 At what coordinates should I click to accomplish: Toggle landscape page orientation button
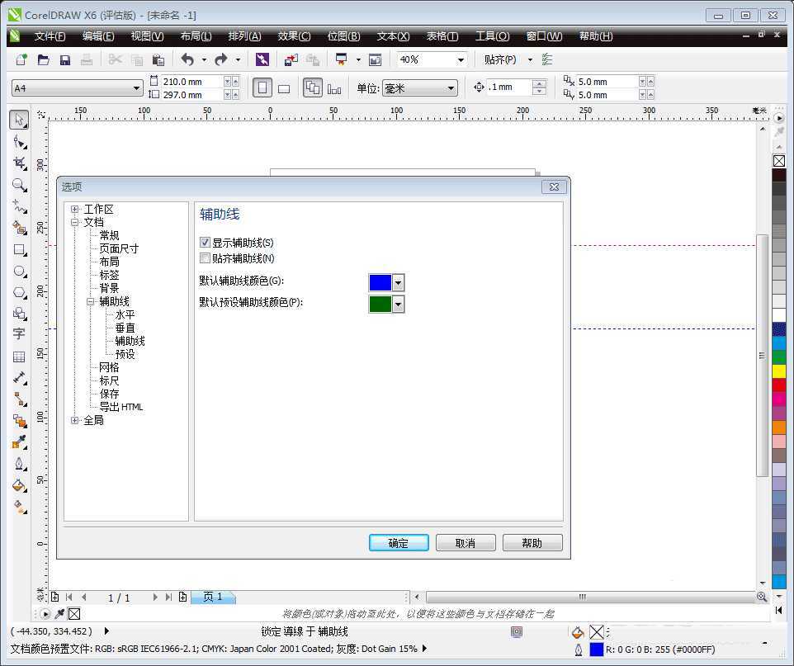pyautogui.click(x=284, y=88)
